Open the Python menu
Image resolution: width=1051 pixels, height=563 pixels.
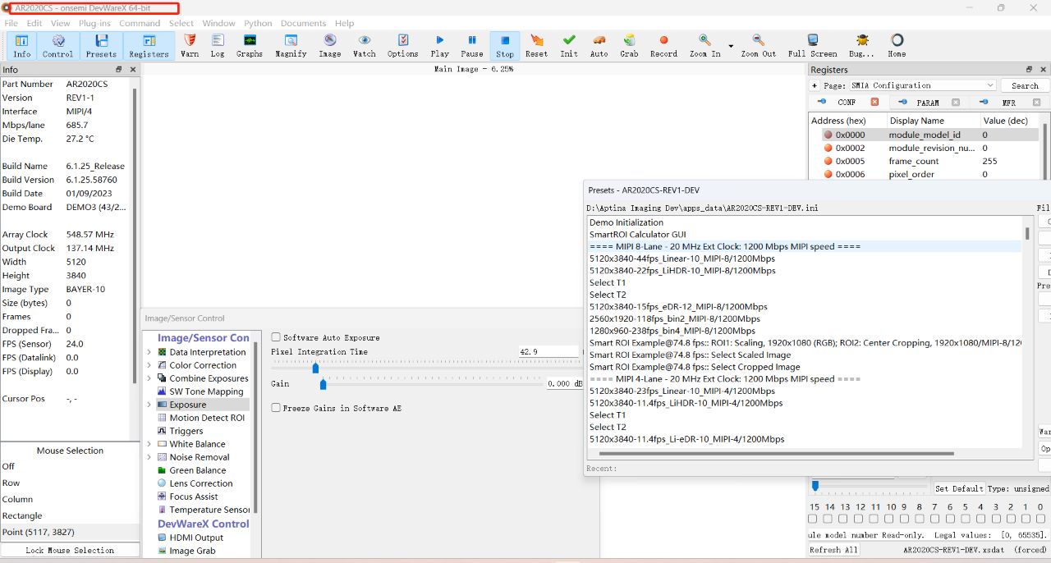[x=258, y=23]
